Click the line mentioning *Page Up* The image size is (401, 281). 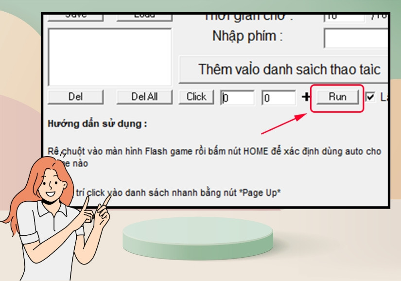(178, 193)
